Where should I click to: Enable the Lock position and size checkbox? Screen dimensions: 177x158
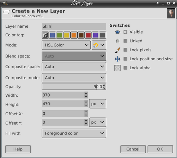pos(125,59)
